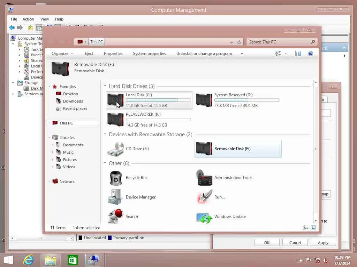
Task: Click the Up one level toolbar icon
Action: [31, 28]
